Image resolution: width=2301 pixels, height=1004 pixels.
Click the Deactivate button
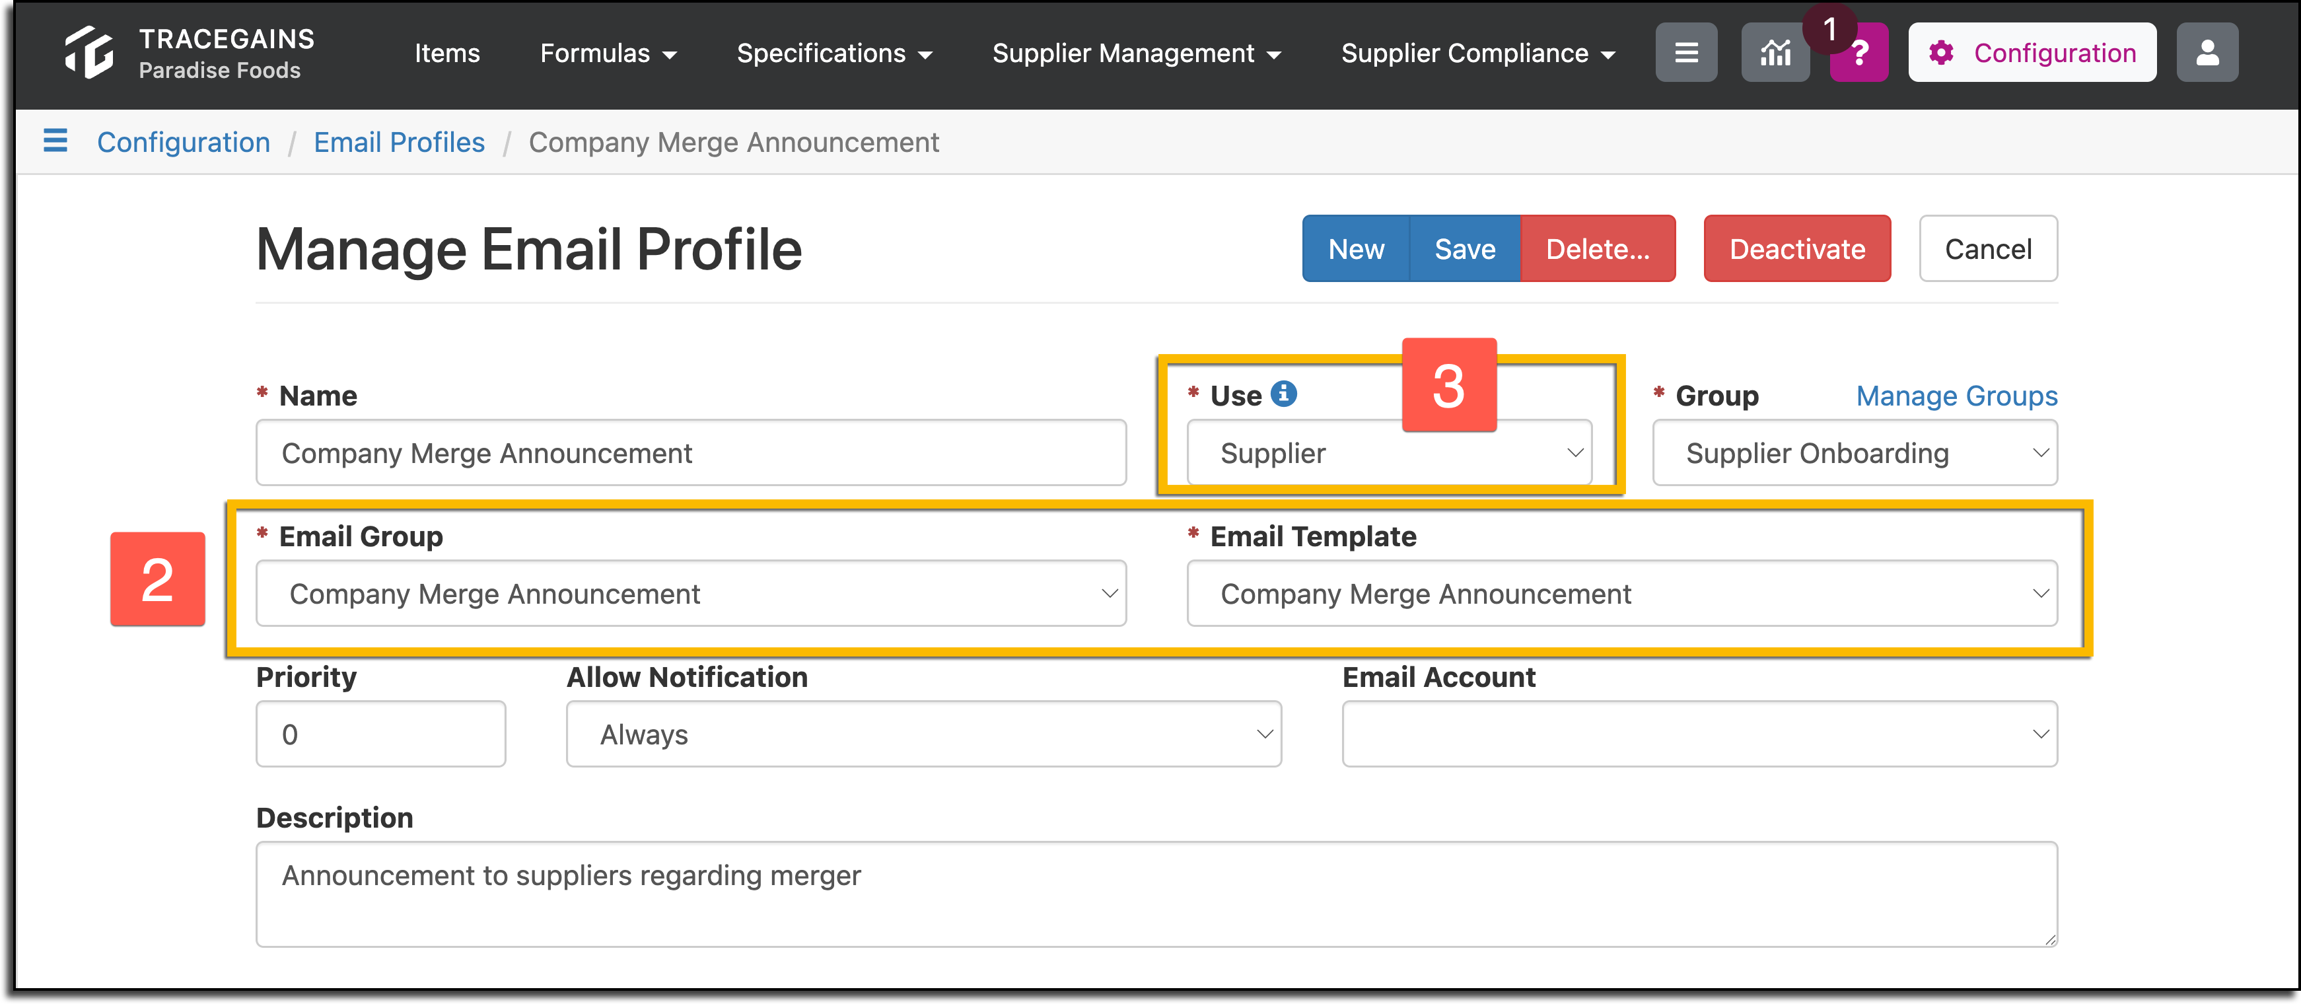[1797, 248]
